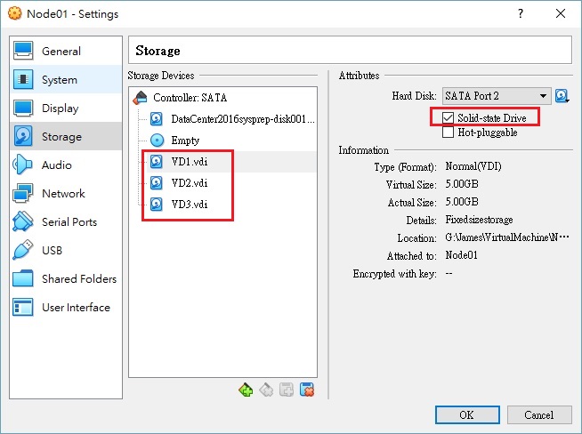Click the SATA controller icon
The height and width of the screenshot is (434, 582).
tap(141, 98)
